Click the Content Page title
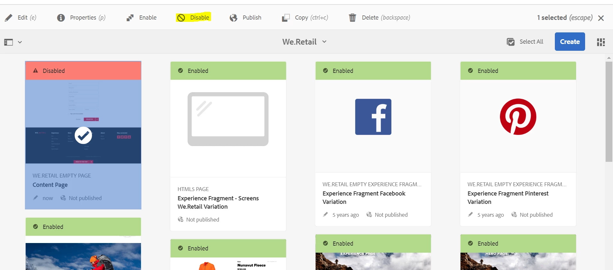Screen dimensions: 613x270 point(50,185)
